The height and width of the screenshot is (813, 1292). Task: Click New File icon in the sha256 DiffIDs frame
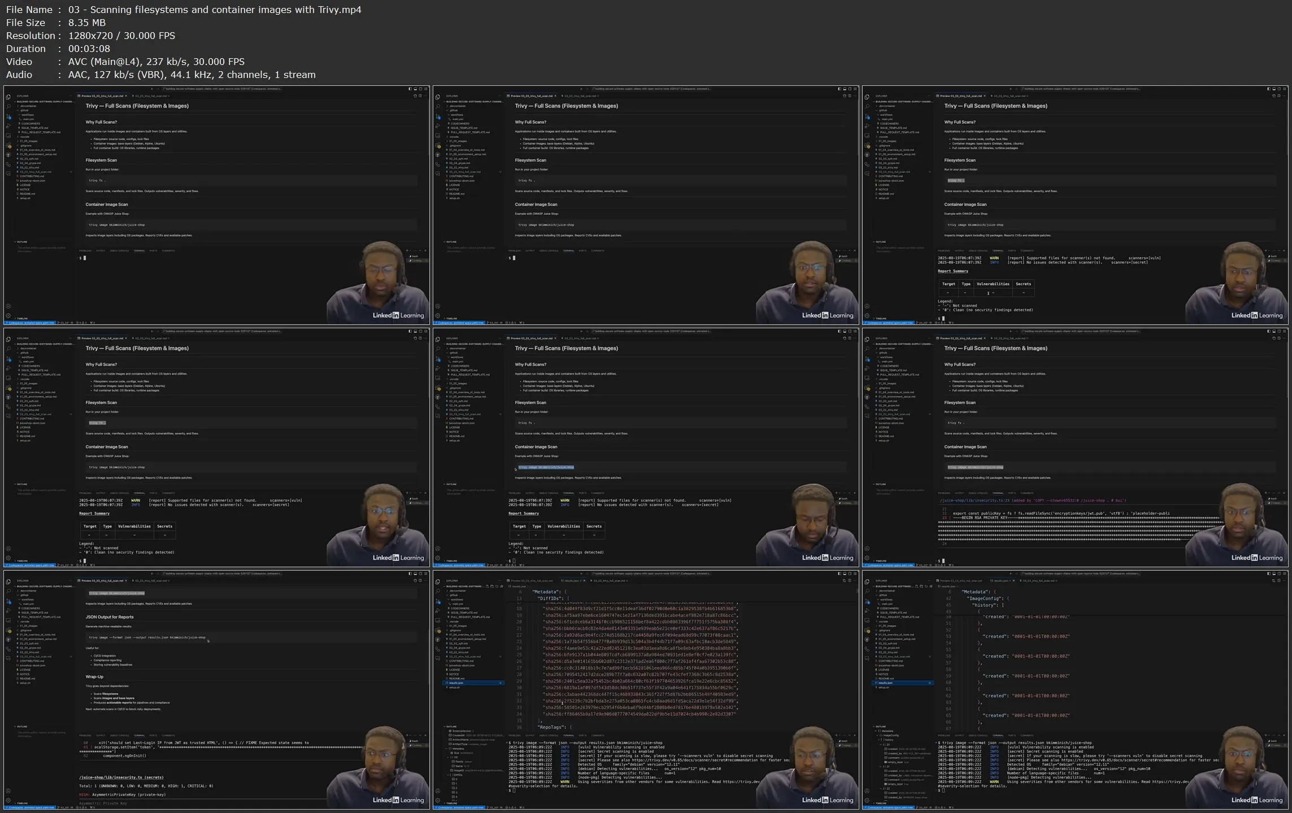tap(487, 586)
